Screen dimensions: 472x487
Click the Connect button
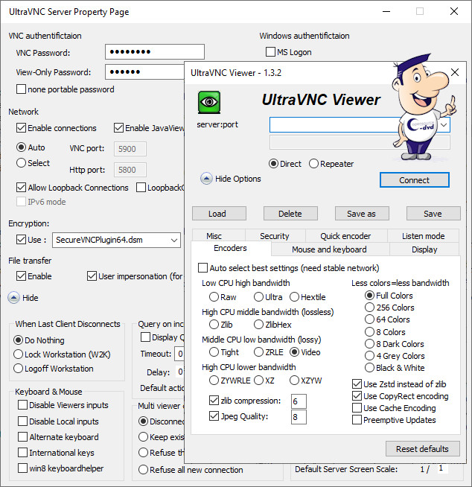(414, 180)
